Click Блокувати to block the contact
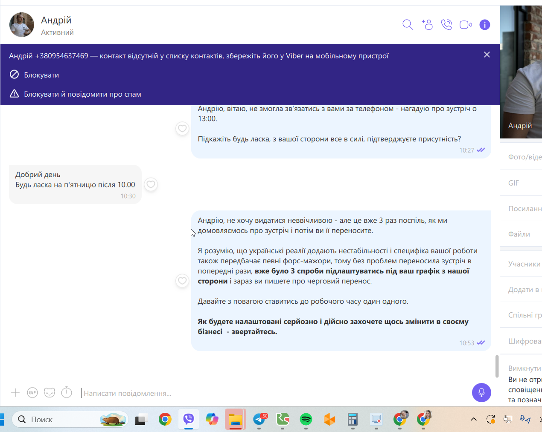542x432 pixels. pos(35,75)
